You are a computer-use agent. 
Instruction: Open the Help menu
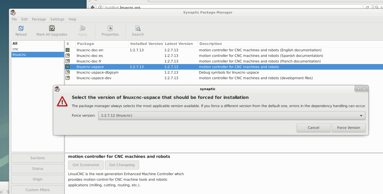pyautogui.click(x=72, y=19)
